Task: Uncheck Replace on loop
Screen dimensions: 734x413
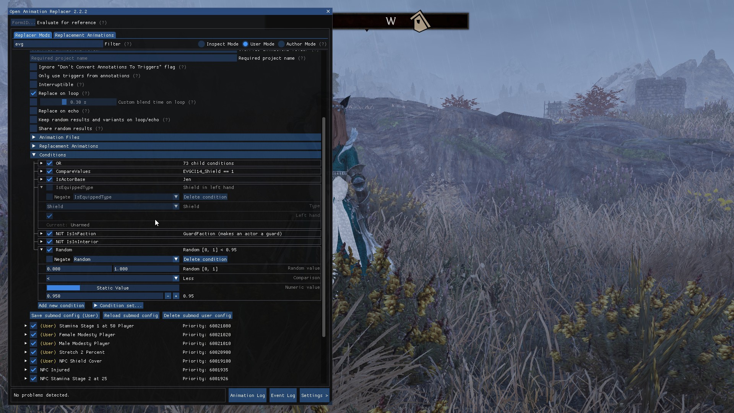Action: tap(34, 93)
